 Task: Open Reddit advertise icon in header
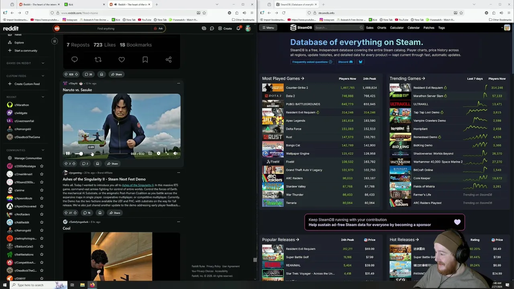(204, 28)
